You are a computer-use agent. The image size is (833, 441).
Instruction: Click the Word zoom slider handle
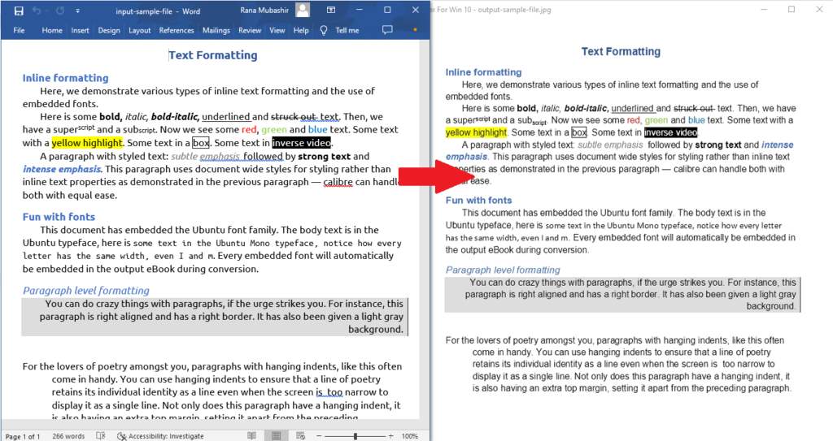355,435
